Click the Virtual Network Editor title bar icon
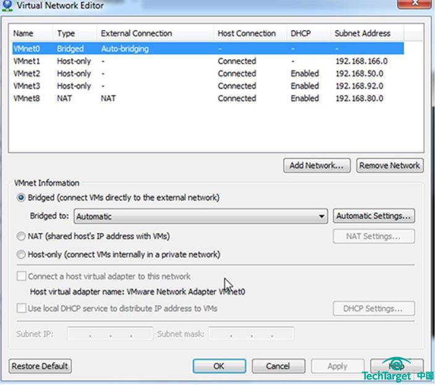This screenshot has height=385, width=435. pos(7,6)
